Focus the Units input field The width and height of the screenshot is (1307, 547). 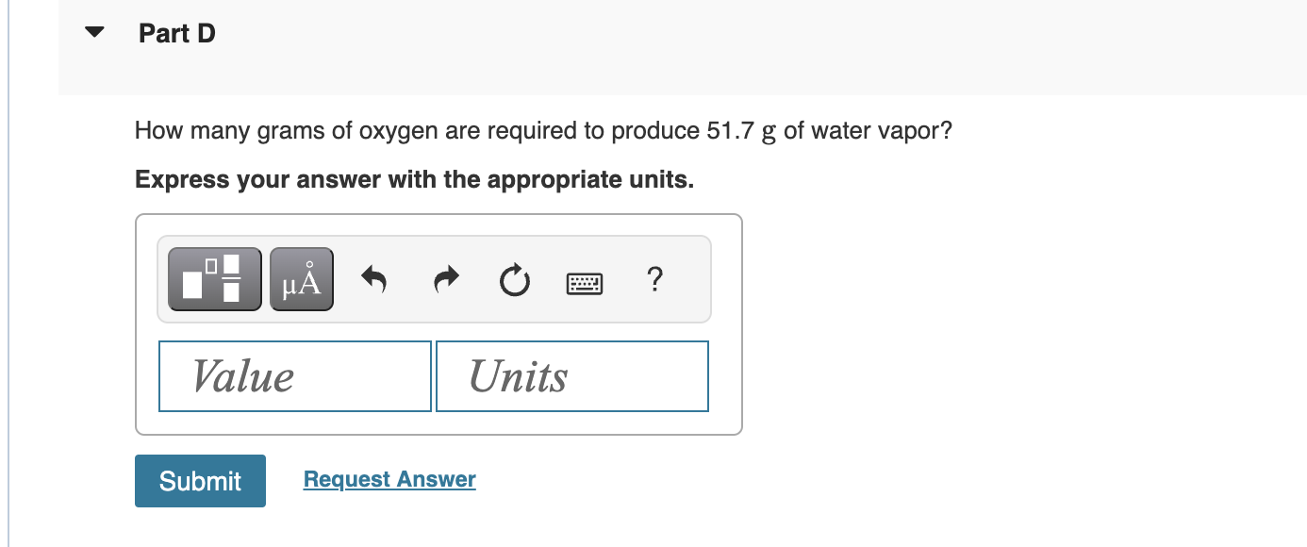tap(572, 376)
